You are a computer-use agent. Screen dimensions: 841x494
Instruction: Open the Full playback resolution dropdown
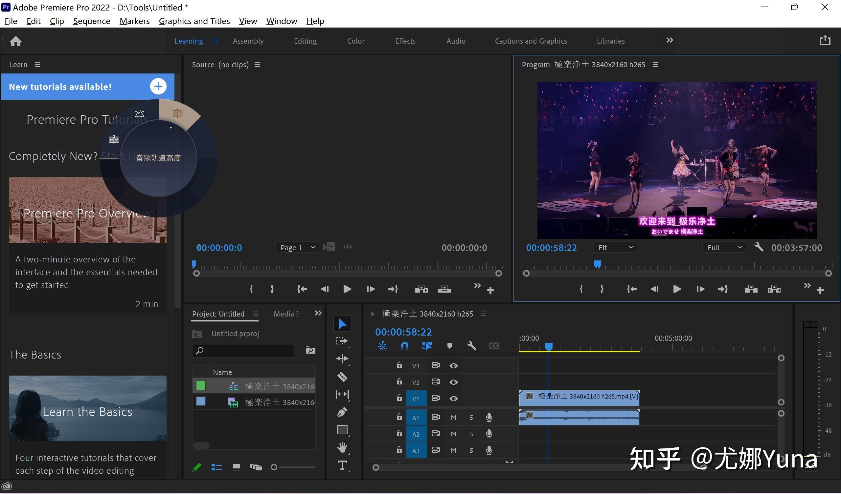pos(724,247)
